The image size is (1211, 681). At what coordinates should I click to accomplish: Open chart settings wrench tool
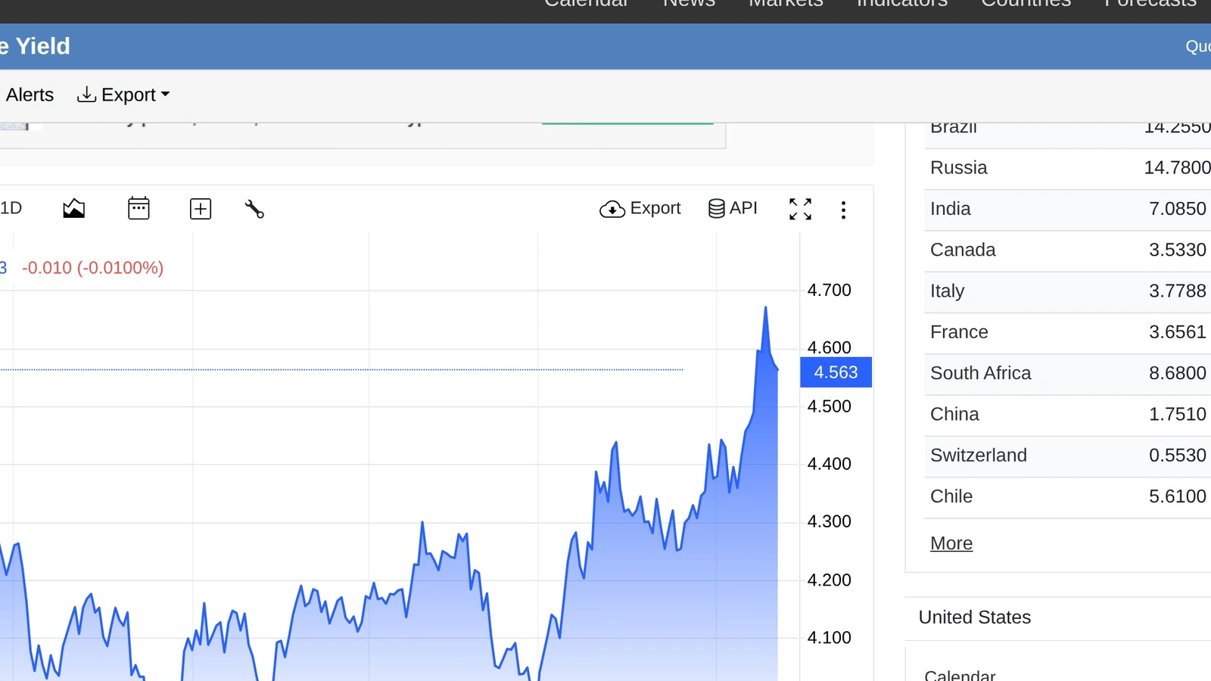254,209
